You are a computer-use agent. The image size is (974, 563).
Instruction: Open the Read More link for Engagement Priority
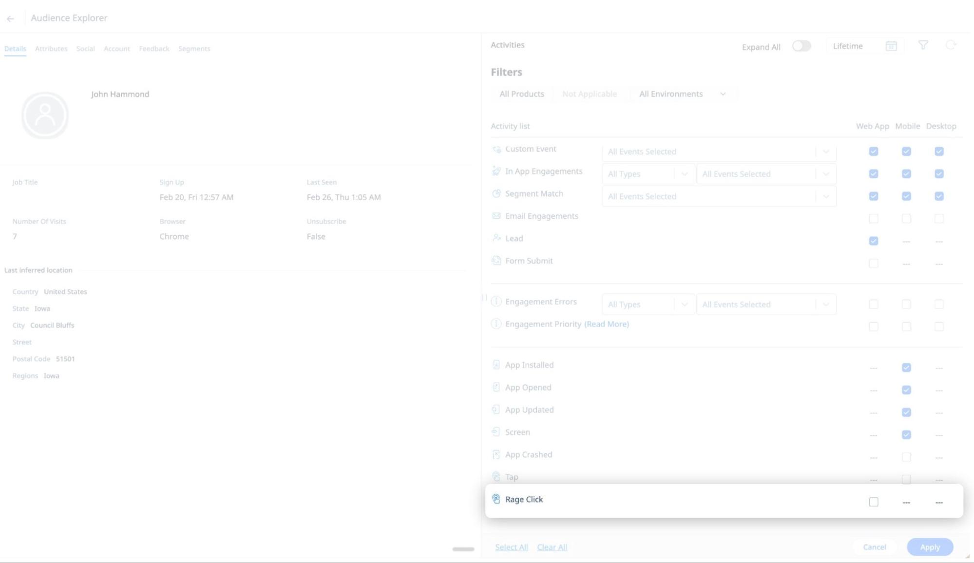coord(606,324)
